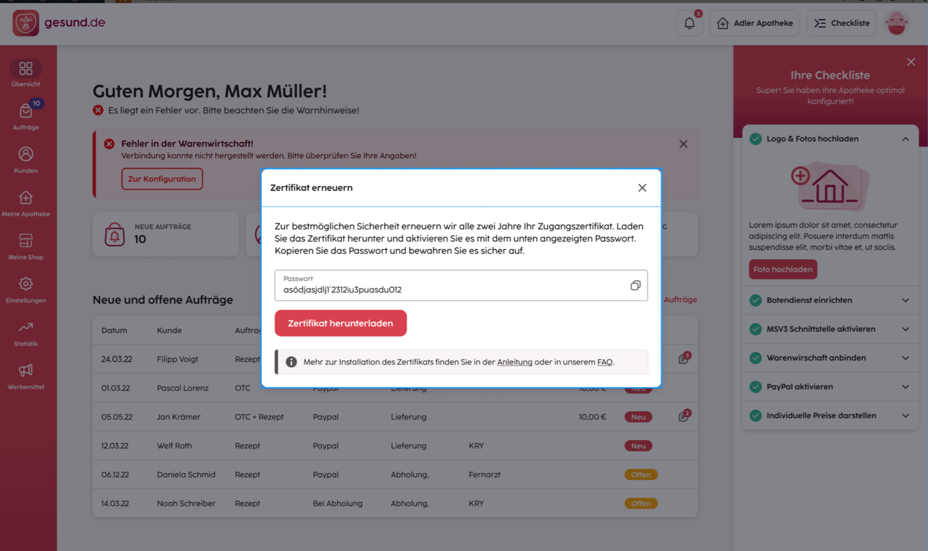Click the house upload illustration

click(830, 186)
